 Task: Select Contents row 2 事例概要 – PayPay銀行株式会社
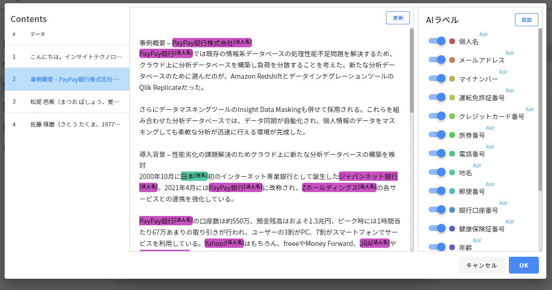[x=67, y=79]
